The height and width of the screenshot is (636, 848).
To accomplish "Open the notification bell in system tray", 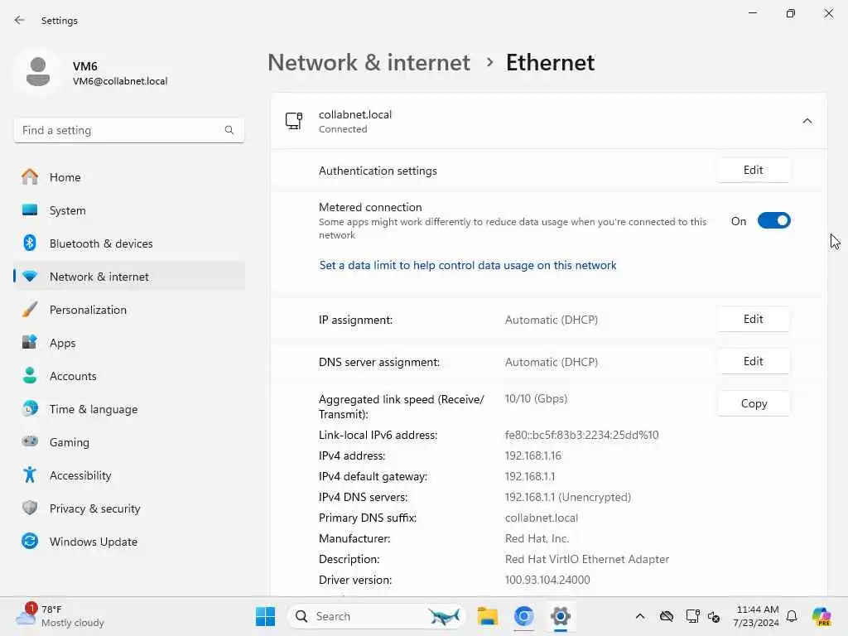I will tap(792, 616).
